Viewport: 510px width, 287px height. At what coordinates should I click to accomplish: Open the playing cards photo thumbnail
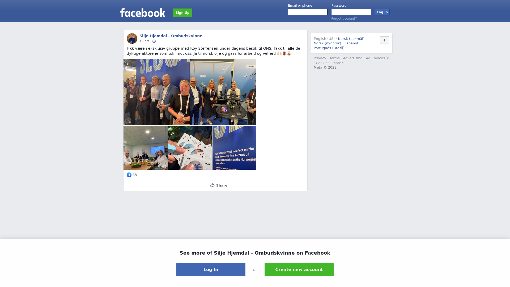coord(190,148)
